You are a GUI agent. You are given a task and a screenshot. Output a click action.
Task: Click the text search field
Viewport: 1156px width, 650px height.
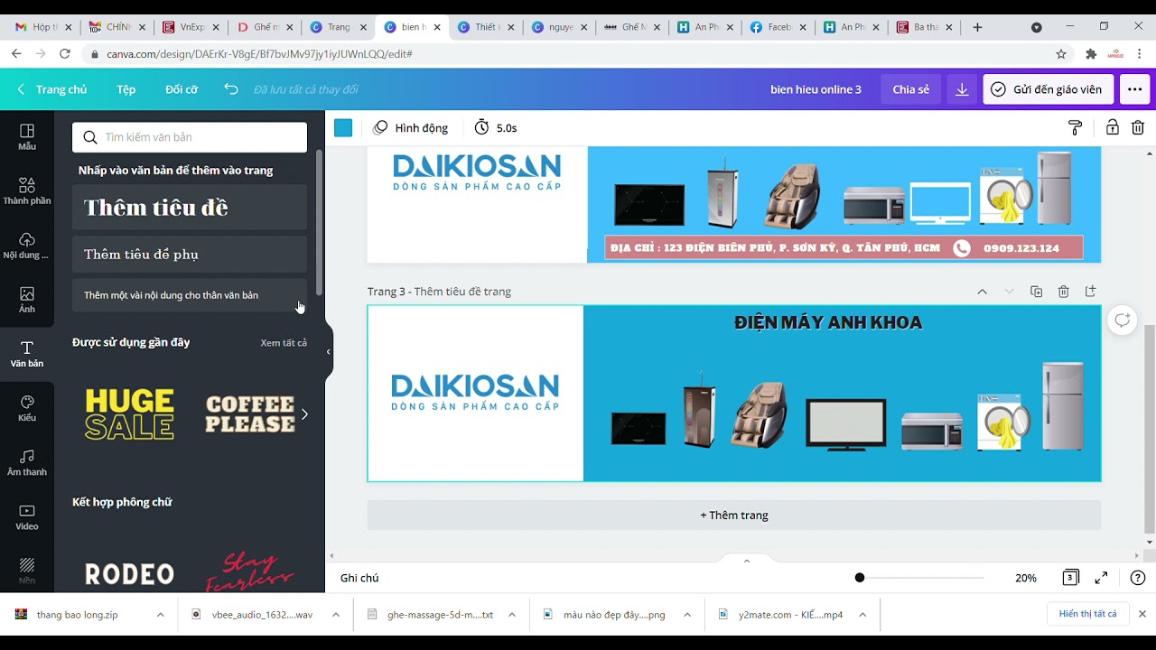click(x=190, y=137)
